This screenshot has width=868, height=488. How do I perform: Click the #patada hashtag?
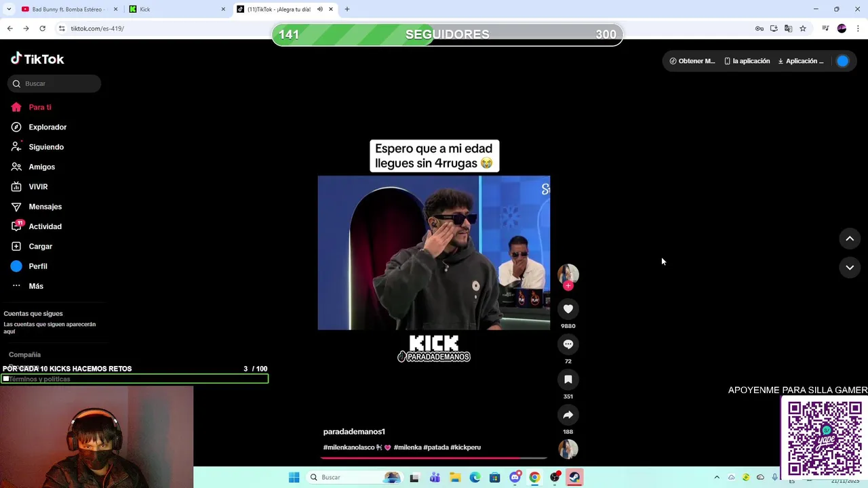pyautogui.click(x=435, y=447)
